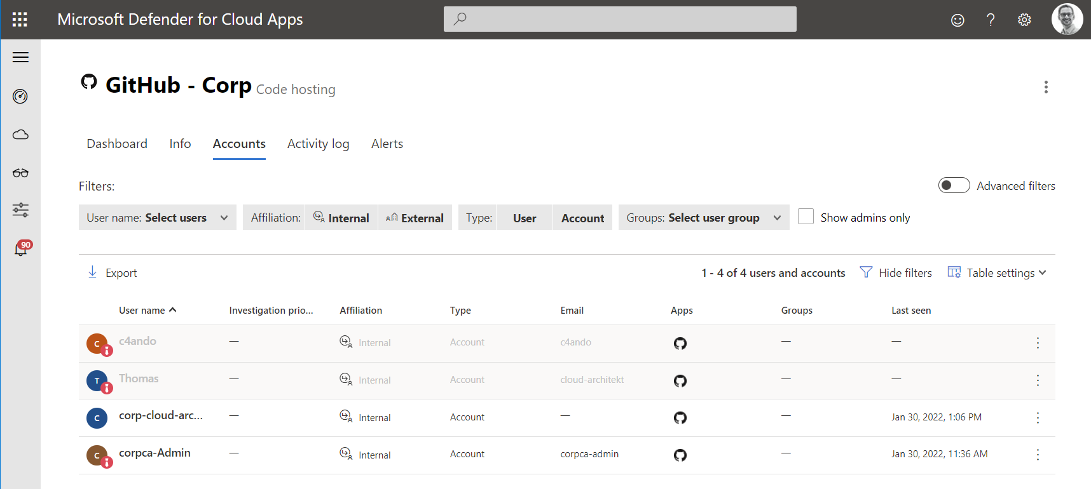Open the Thomas user name link
The width and height of the screenshot is (1091, 489).
139,378
